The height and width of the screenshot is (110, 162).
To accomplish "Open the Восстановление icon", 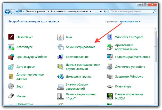I will (60, 57).
